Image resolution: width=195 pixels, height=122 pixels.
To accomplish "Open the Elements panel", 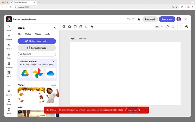I will 9,93.
